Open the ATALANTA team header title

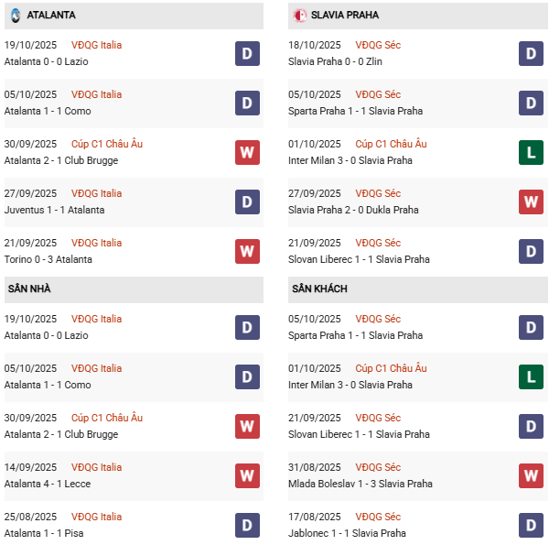(x=51, y=16)
